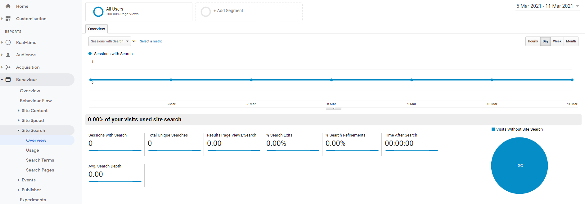Click the 6 Mar data point on chart
The height and width of the screenshot is (204, 585).
pyautogui.click(x=171, y=80)
